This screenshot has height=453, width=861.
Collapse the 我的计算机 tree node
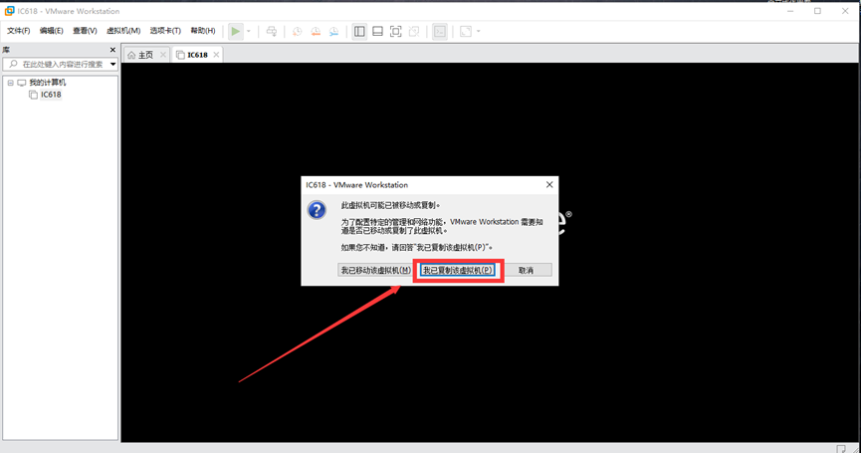[10, 83]
